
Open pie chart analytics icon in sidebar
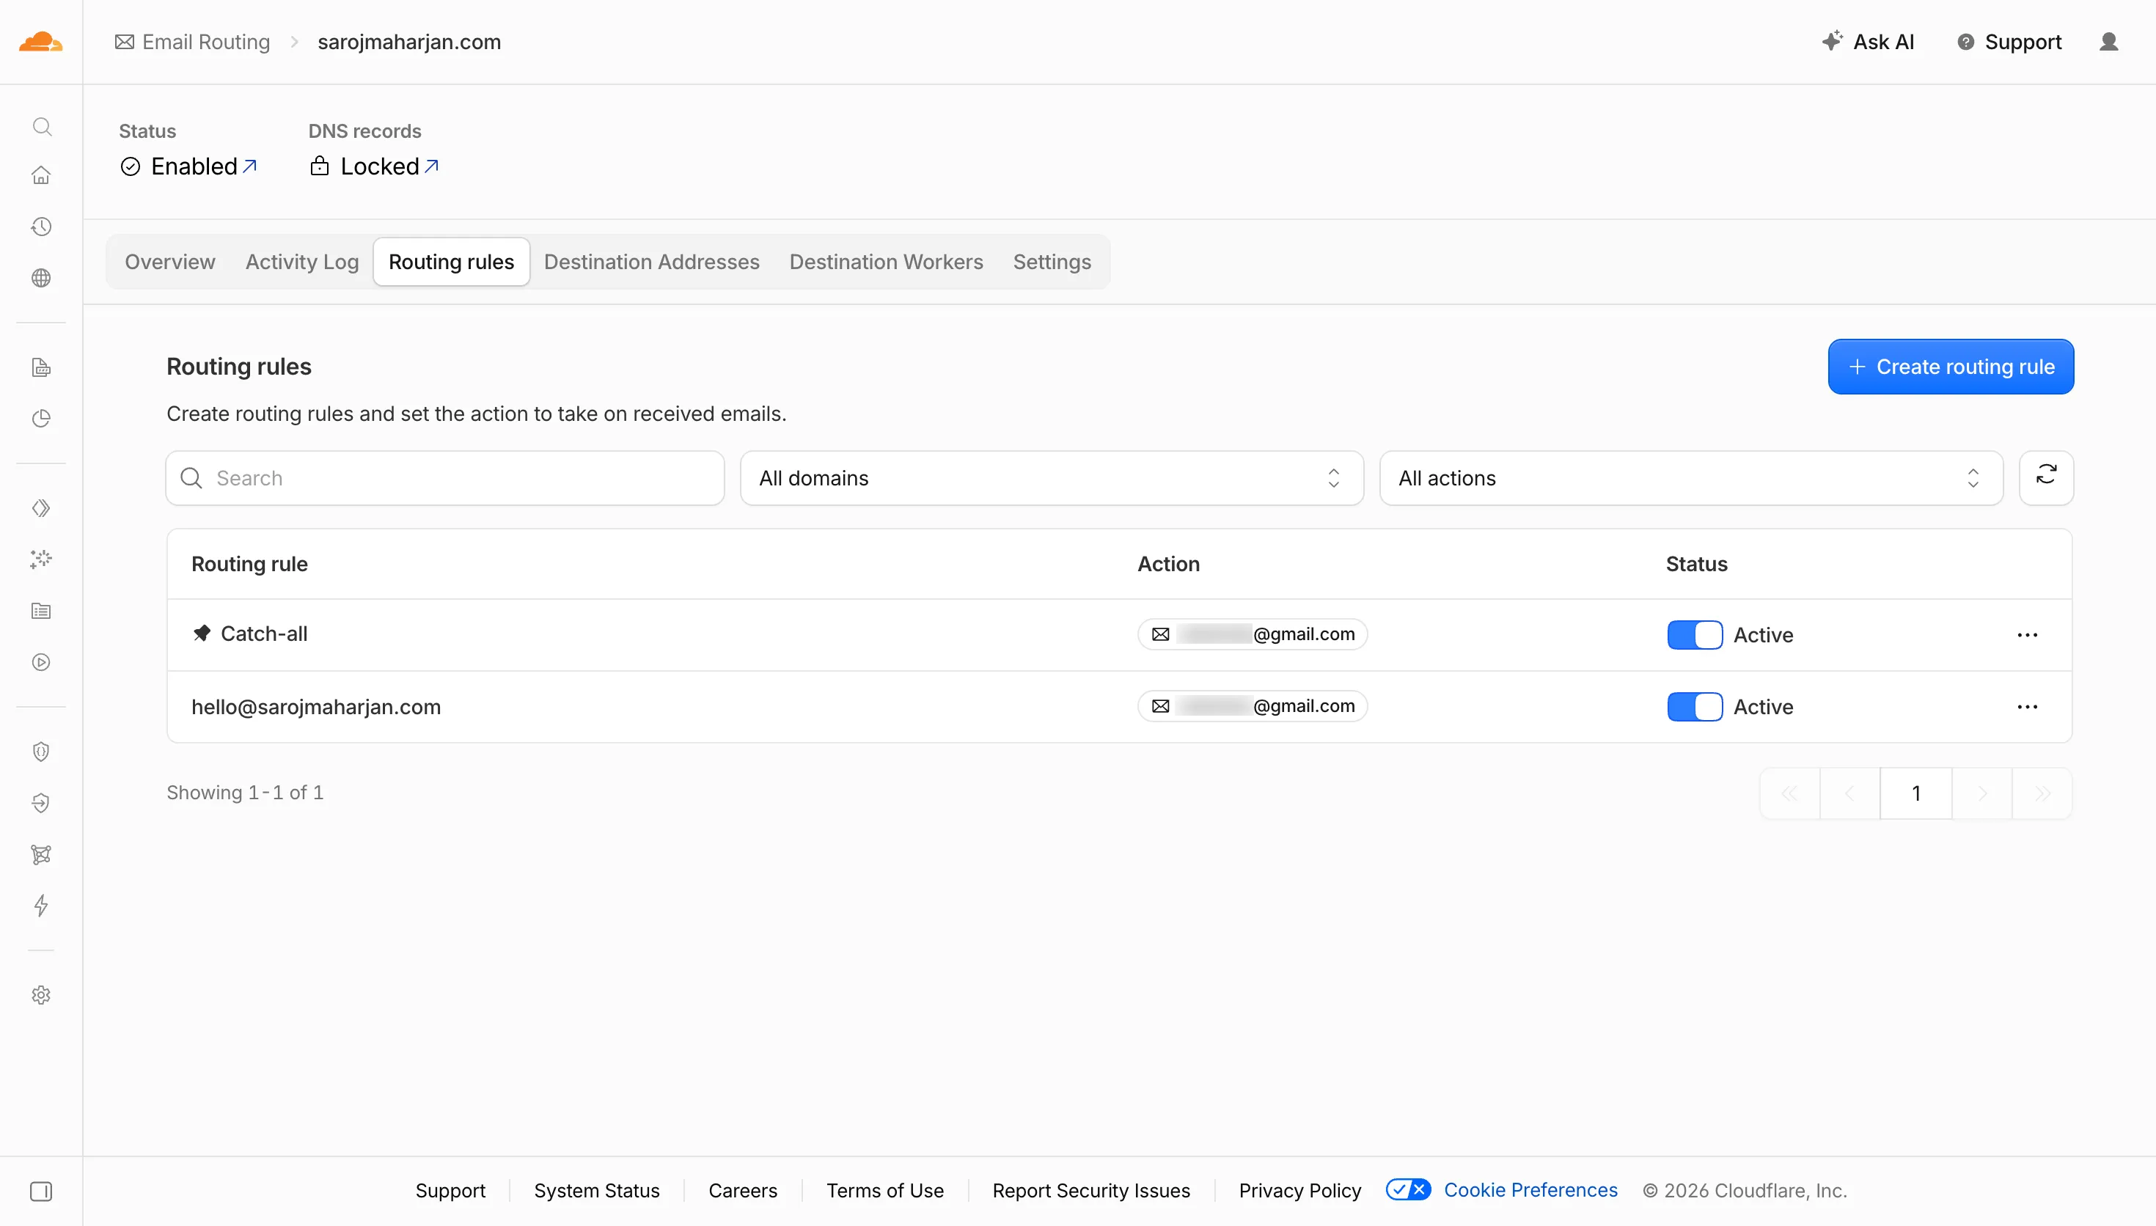coord(41,419)
